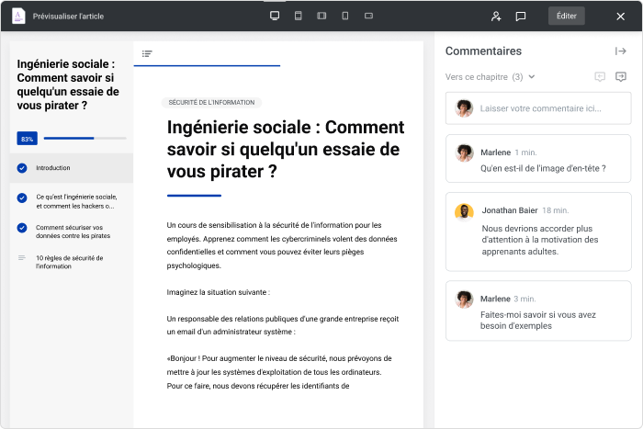Click the course progress bar

pyautogui.click(x=85, y=138)
